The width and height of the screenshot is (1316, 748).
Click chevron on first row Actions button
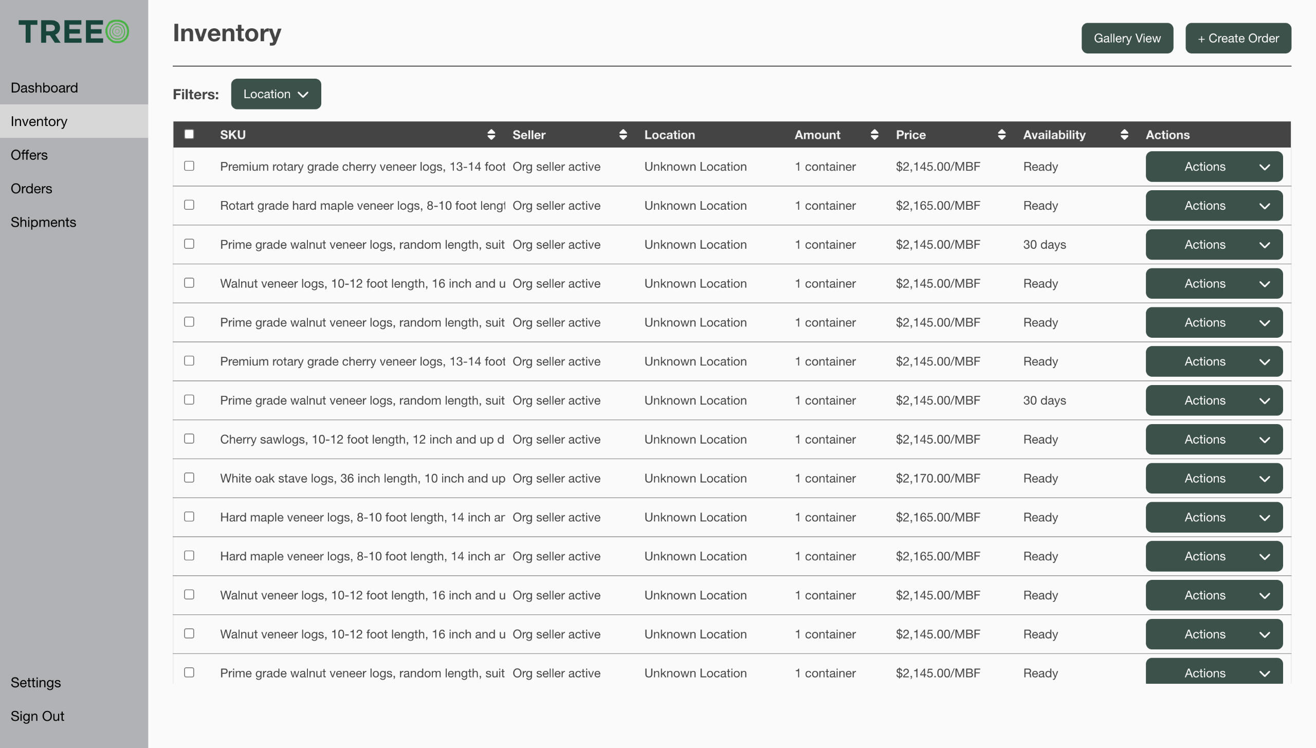point(1265,167)
